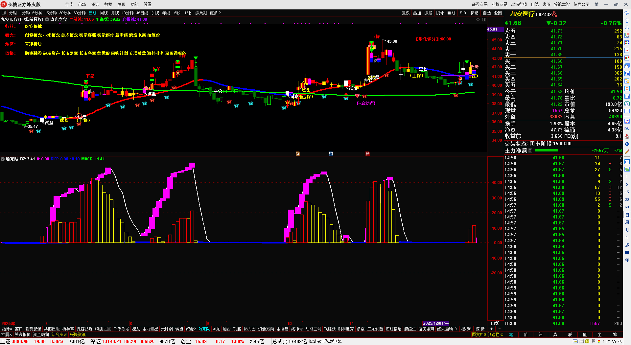
Task: Toggle the 多股 multi-stock view
Action: 428,13
